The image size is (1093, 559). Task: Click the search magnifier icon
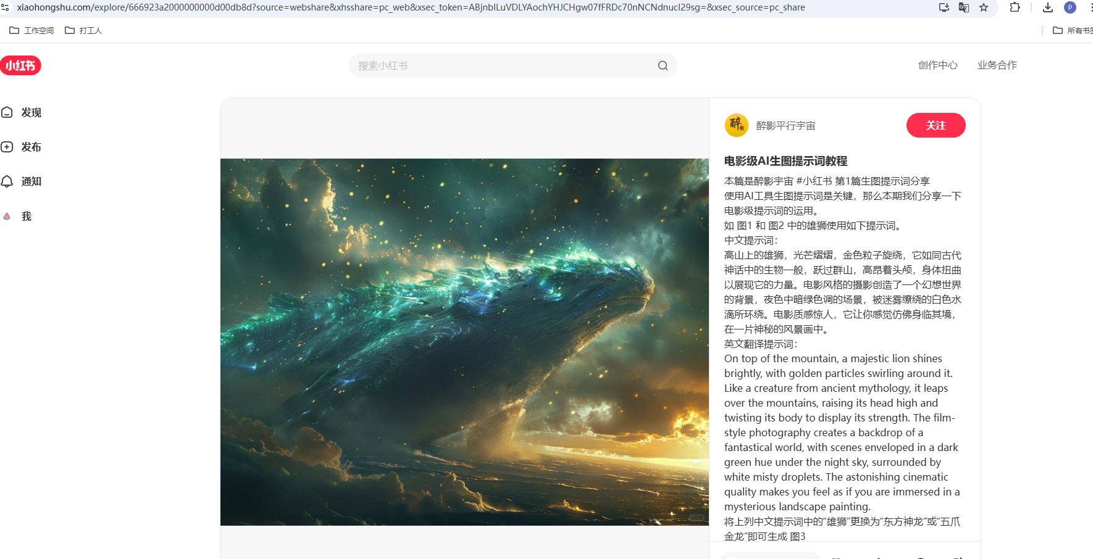pos(663,65)
